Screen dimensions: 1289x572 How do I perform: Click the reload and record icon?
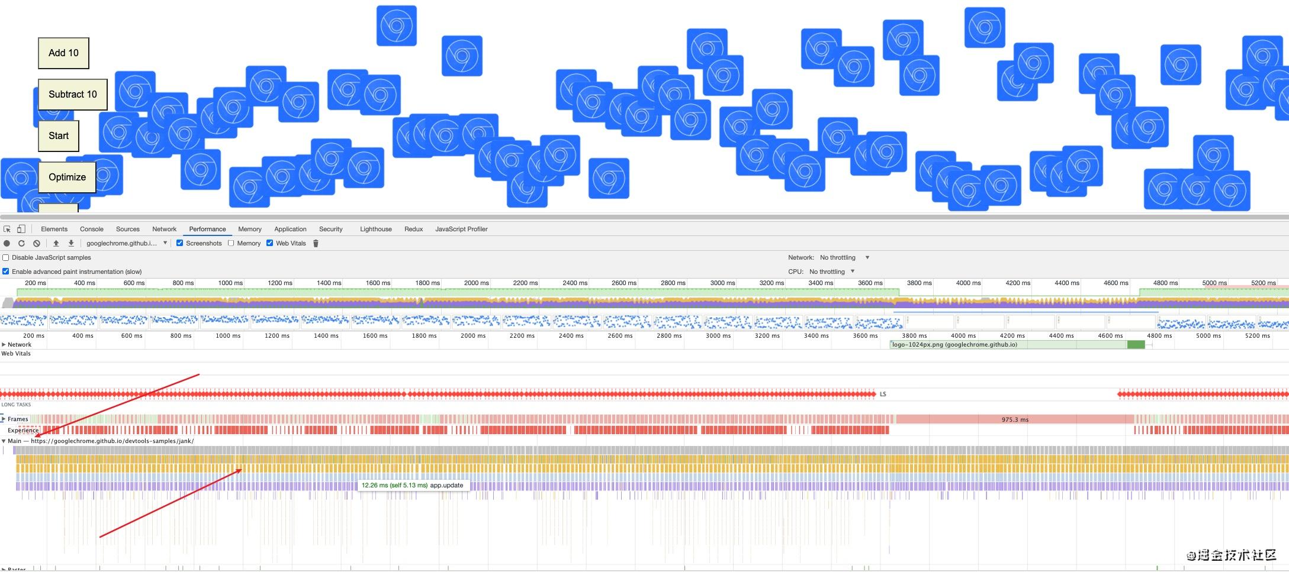click(22, 243)
